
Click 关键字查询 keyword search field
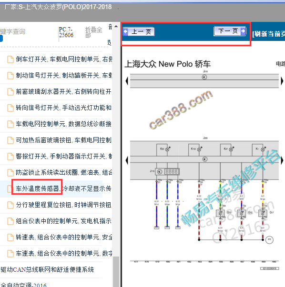tap(13, 31)
